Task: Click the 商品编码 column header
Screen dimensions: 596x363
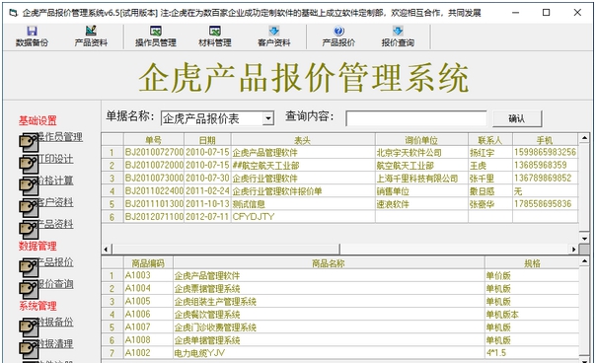Action: pyautogui.click(x=148, y=263)
